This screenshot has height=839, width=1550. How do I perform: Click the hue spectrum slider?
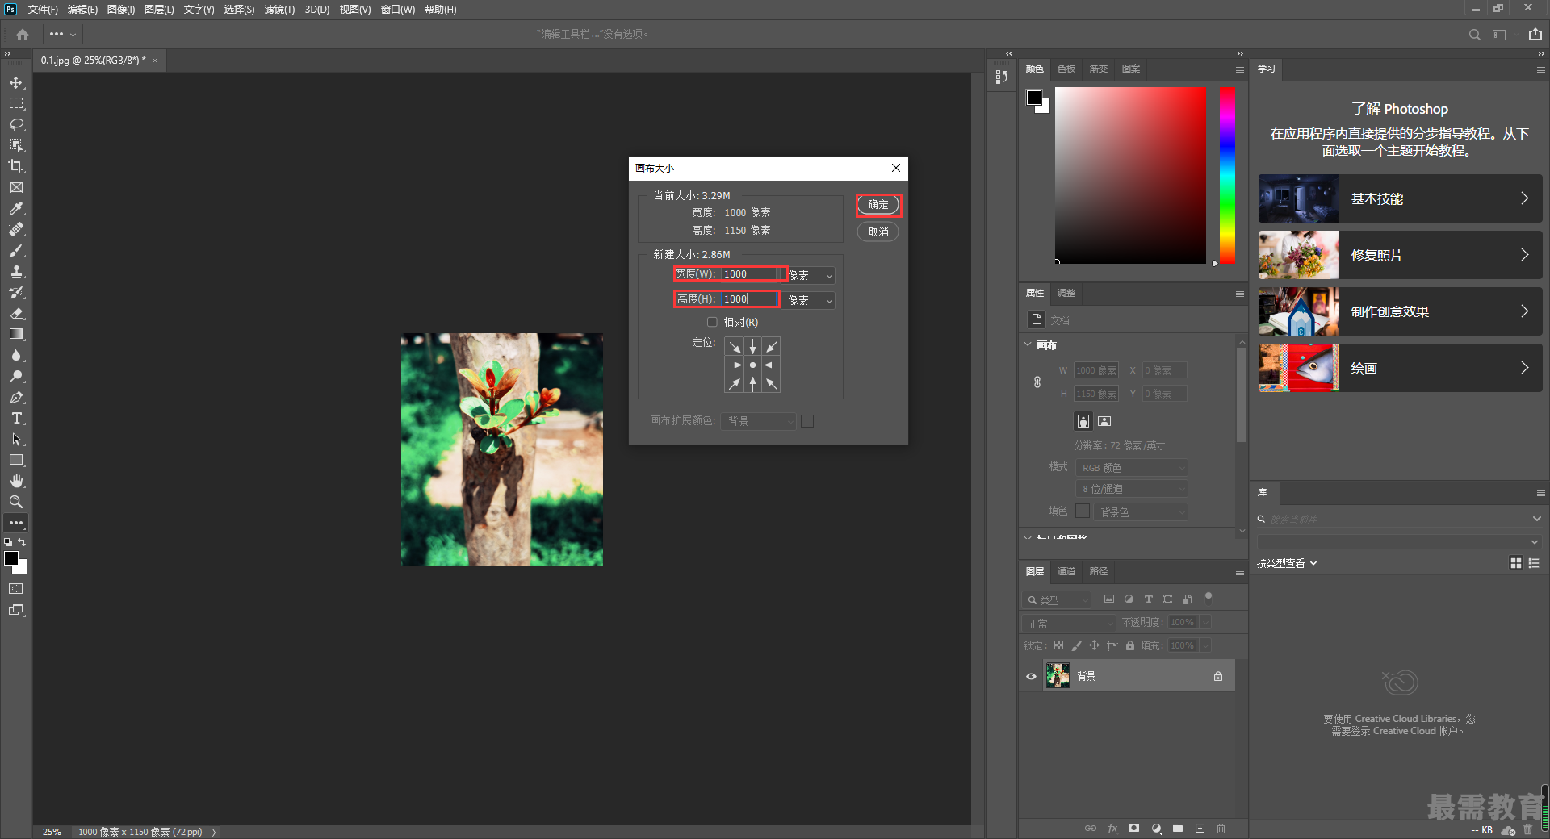[1227, 175]
